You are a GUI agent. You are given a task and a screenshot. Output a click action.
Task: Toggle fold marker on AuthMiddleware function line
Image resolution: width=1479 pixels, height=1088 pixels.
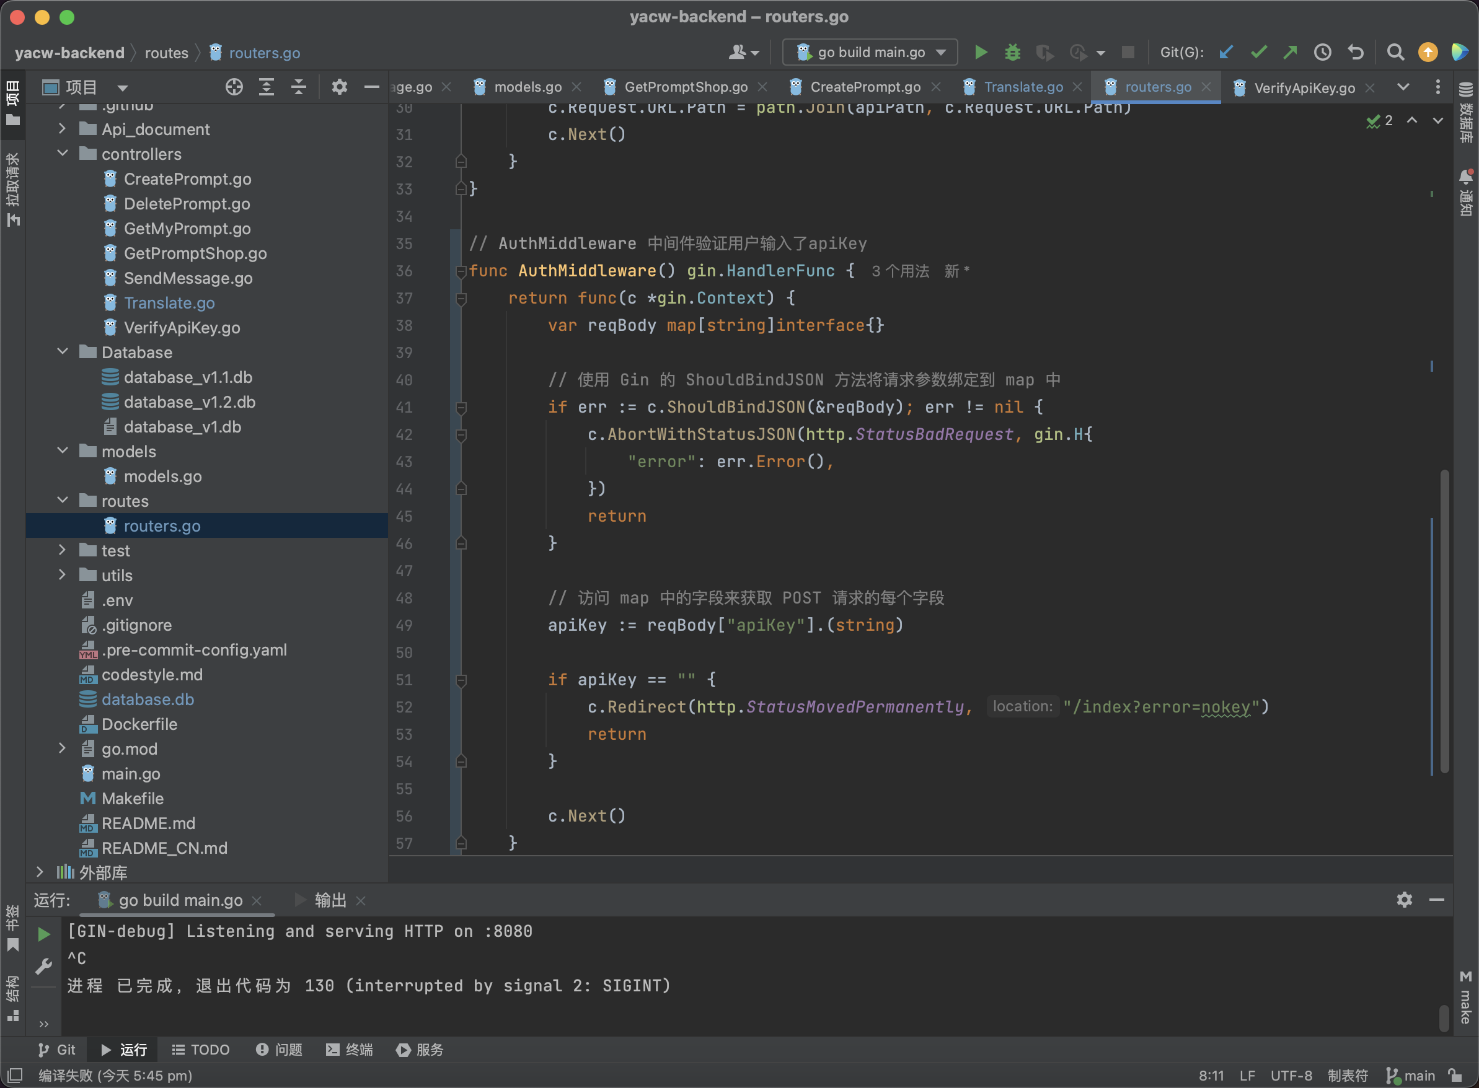(461, 271)
